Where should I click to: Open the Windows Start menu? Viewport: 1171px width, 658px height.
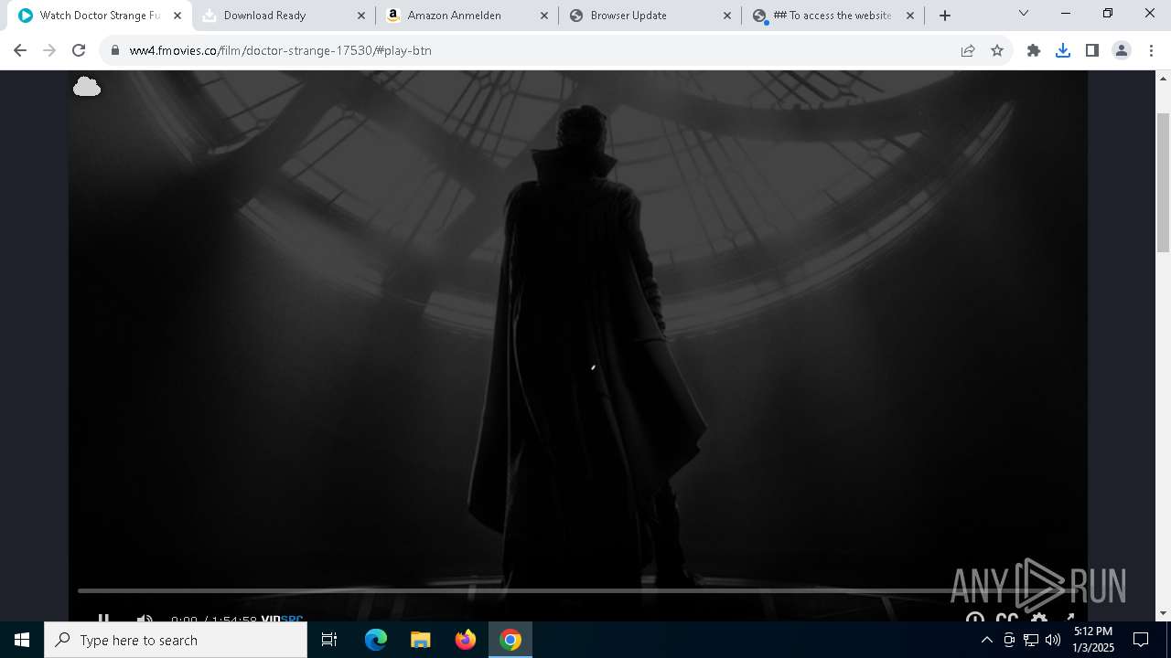22,640
